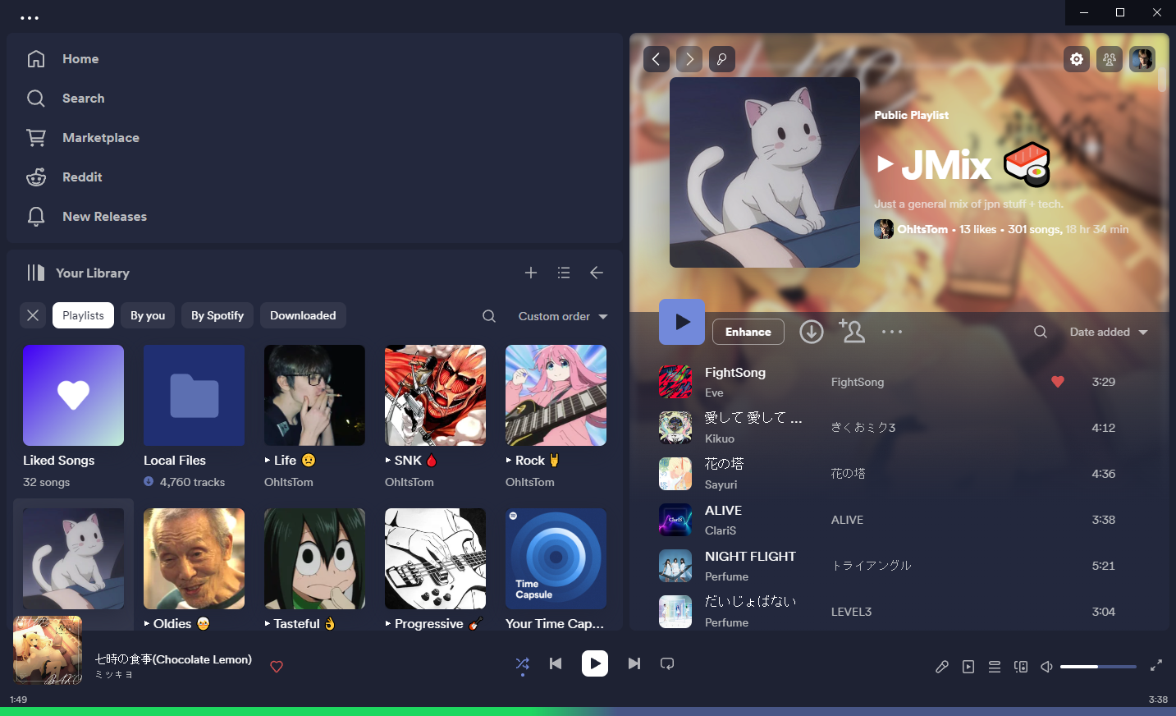Unlike the FightSong track heart
The image size is (1176, 716).
click(1058, 382)
